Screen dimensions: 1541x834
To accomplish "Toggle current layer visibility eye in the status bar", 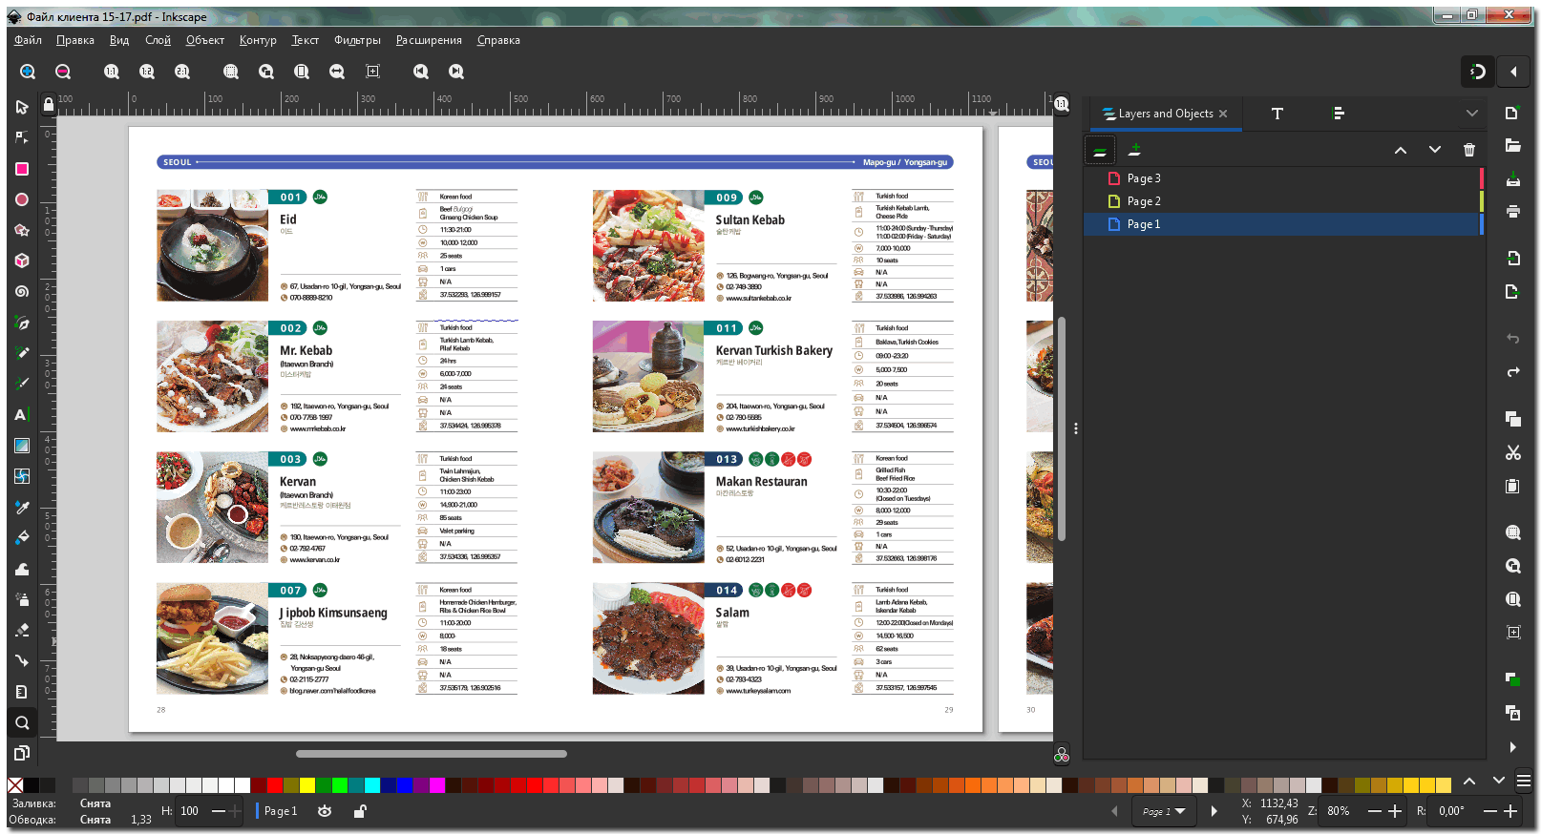I will tap(325, 811).
